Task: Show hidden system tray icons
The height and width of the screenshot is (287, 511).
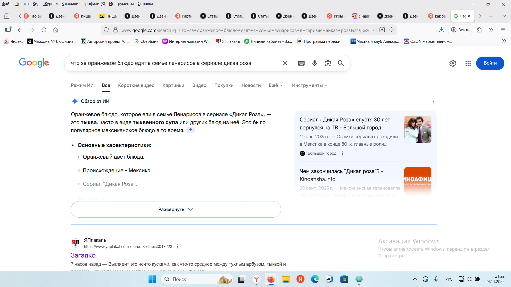Action: tap(415, 279)
